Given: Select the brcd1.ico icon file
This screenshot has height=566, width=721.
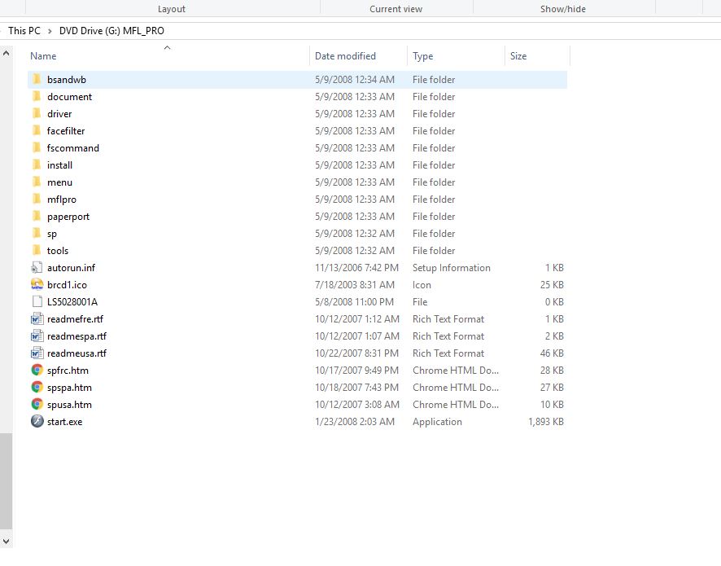Looking at the screenshot, I should pyautogui.click(x=37, y=285).
